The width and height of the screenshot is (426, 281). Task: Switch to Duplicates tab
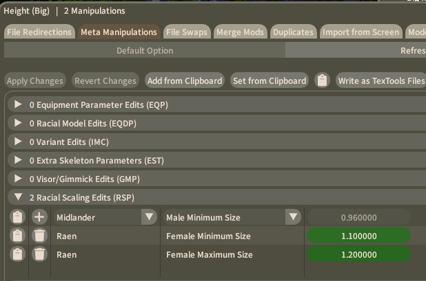coord(294,32)
